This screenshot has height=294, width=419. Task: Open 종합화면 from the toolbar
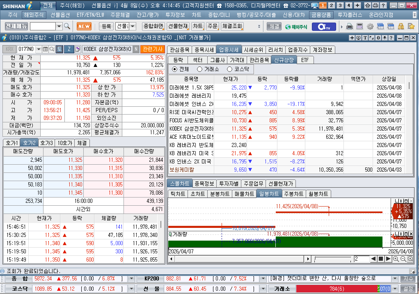click(153, 26)
